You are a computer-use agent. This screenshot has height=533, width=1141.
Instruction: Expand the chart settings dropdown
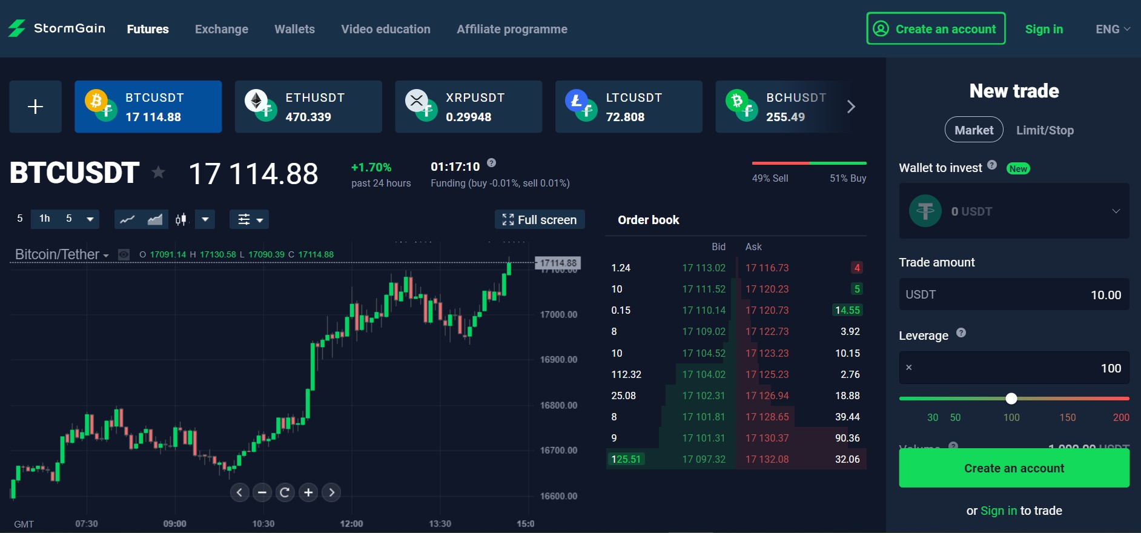(249, 219)
